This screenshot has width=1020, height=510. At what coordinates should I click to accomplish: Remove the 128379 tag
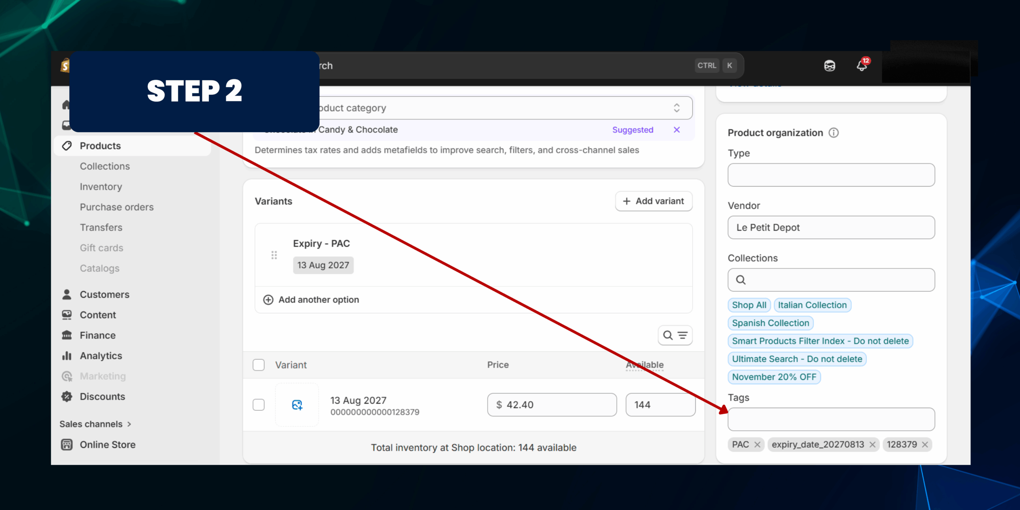(925, 445)
